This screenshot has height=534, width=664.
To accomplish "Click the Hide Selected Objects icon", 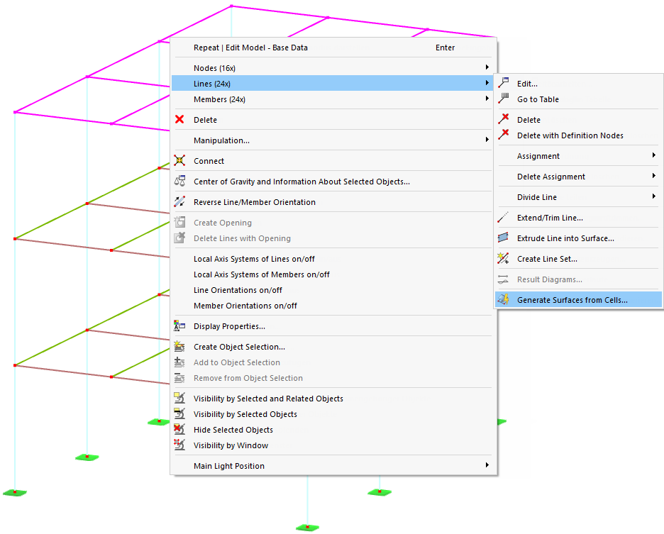I will [179, 430].
